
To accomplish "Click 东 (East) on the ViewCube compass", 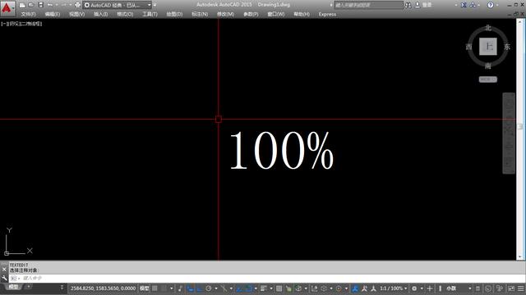I will tap(507, 47).
